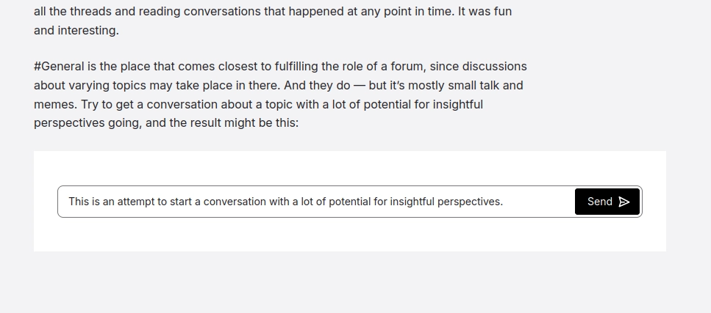Click the paper plane send icon
This screenshot has height=313, width=711.
[x=624, y=202]
